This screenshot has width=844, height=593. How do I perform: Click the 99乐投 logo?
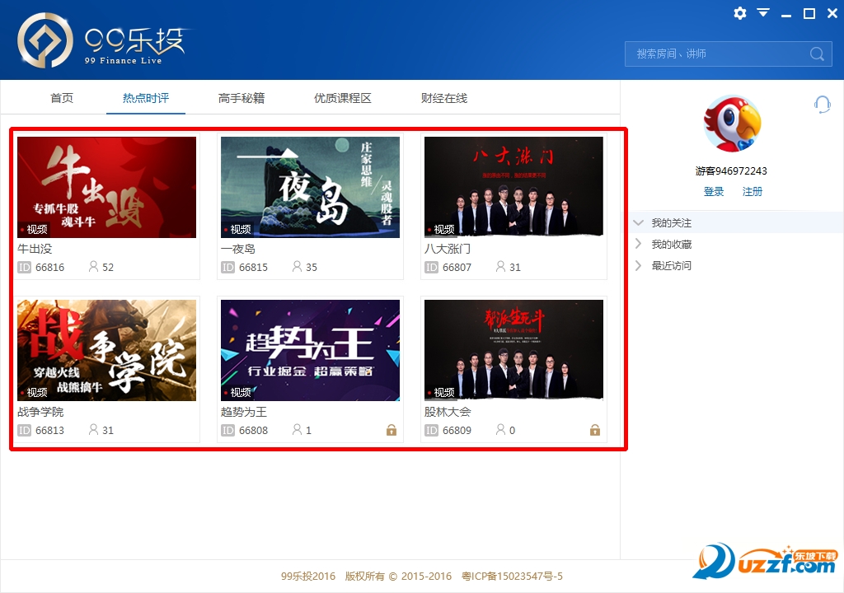(102, 41)
